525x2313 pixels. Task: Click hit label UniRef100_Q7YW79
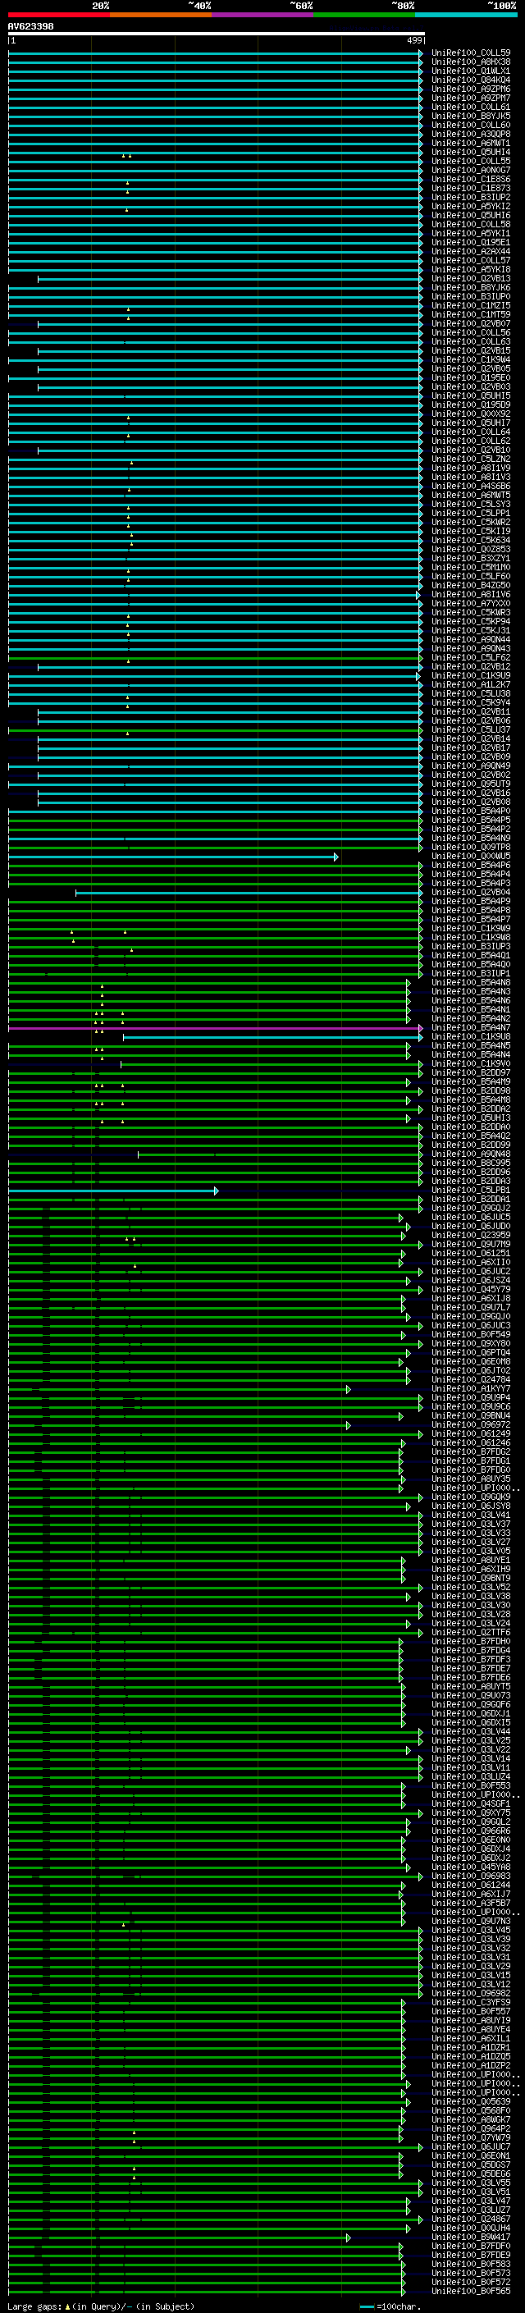point(471,2139)
